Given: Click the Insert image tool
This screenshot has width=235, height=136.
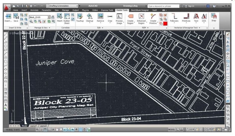Looking at the screenshot, I should click(x=8, y=18).
